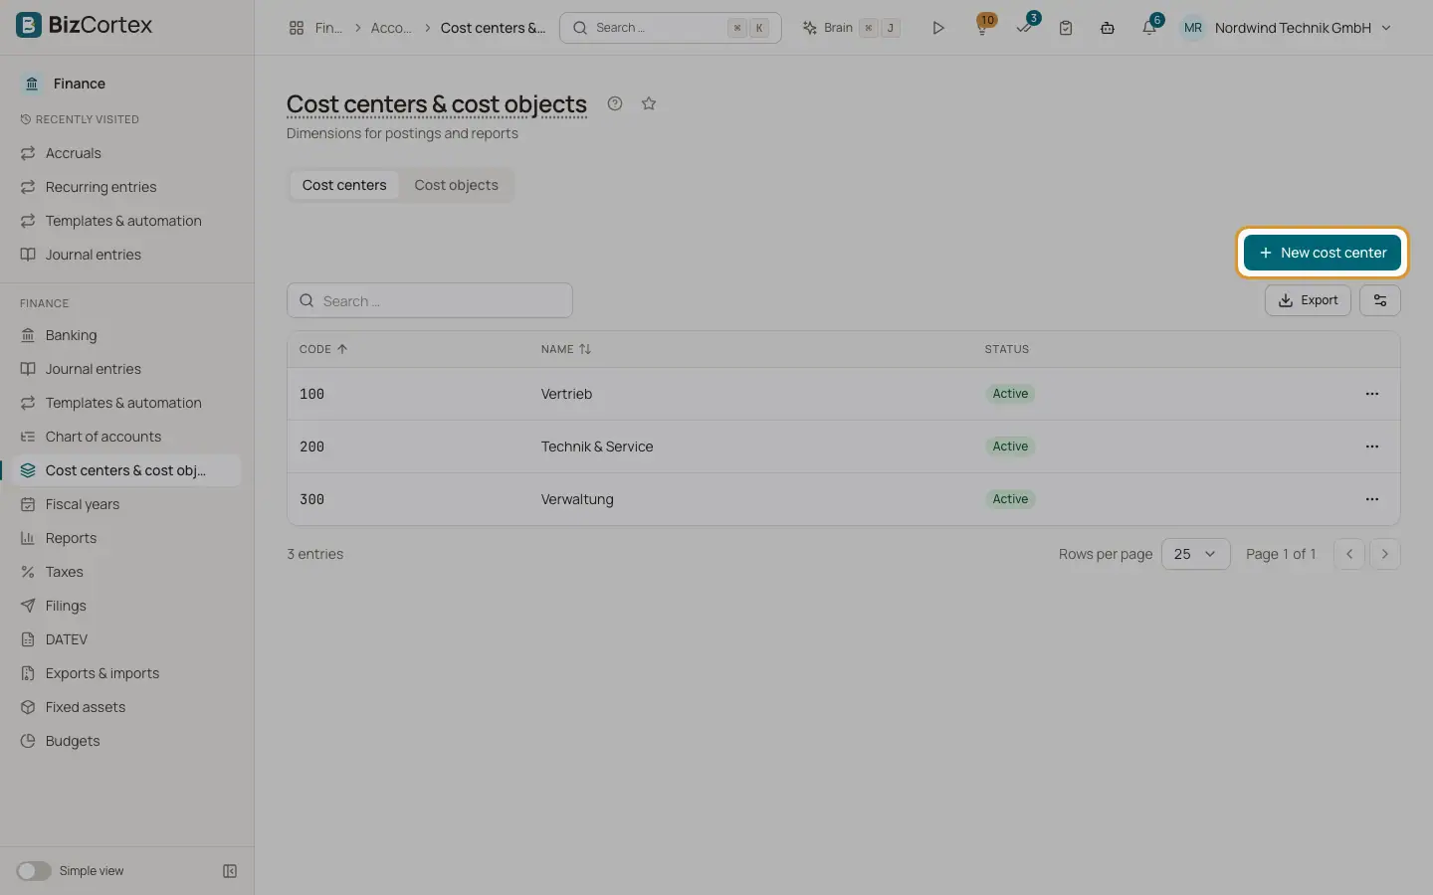Open the clipboard icon in top bar

[x=1066, y=28]
